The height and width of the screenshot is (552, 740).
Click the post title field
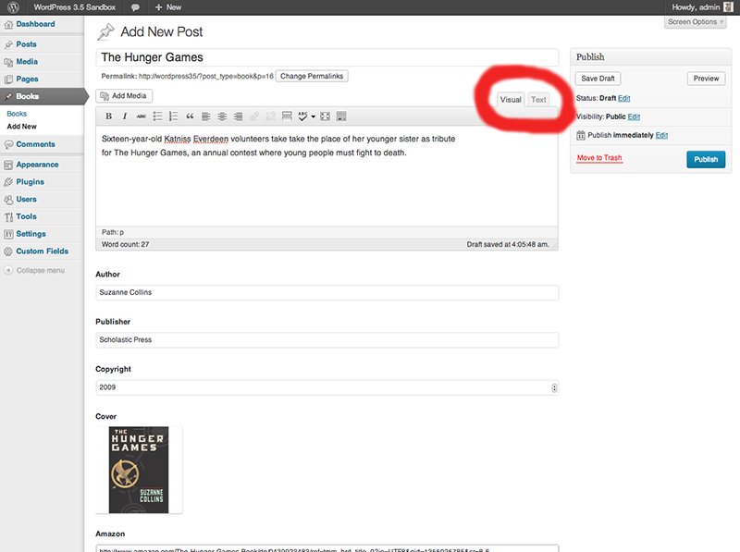(x=327, y=57)
